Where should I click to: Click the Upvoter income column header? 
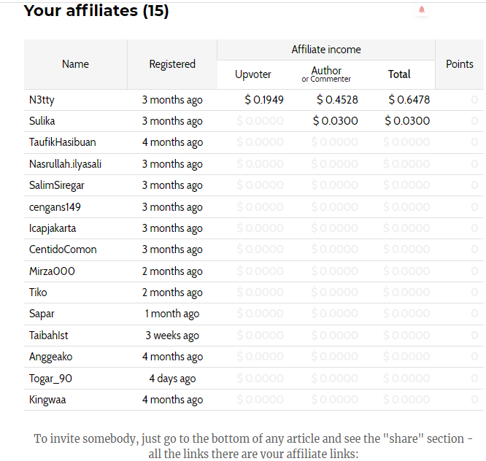pyautogui.click(x=253, y=74)
